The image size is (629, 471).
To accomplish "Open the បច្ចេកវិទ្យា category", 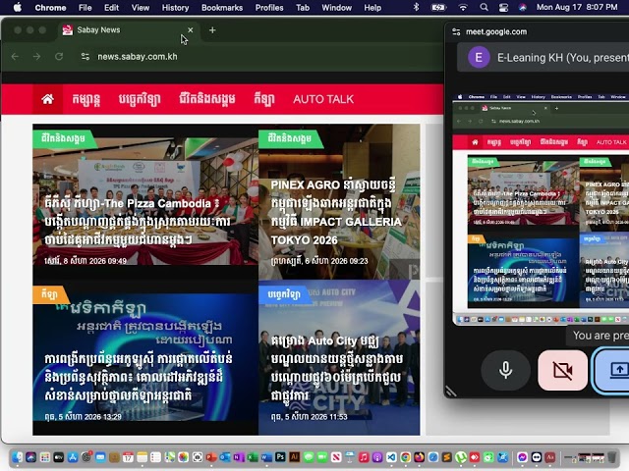I will 140,99.
